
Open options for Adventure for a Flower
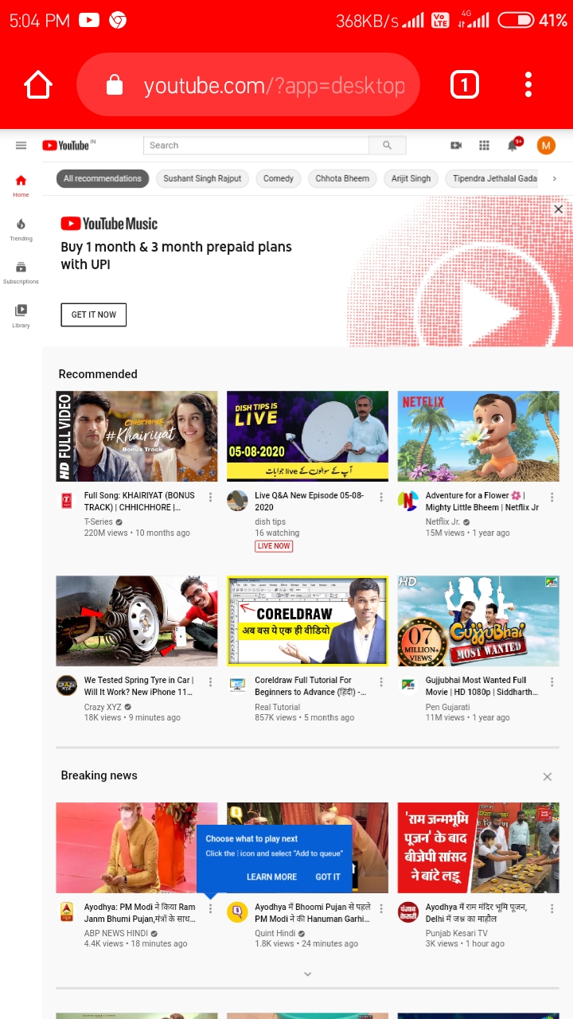click(x=552, y=497)
